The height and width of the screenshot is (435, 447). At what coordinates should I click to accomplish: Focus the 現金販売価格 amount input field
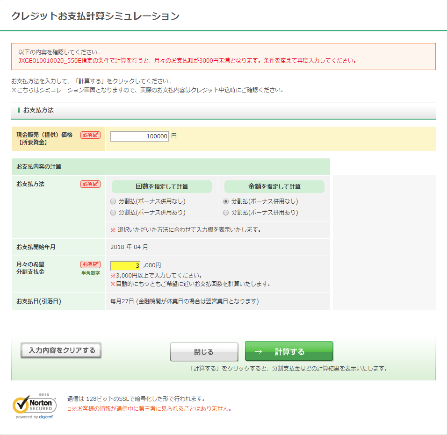tap(139, 136)
